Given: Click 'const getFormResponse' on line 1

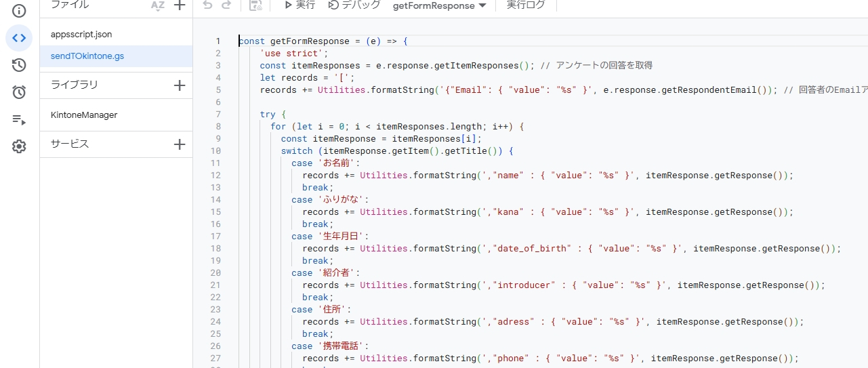Looking at the screenshot, I should click(294, 41).
